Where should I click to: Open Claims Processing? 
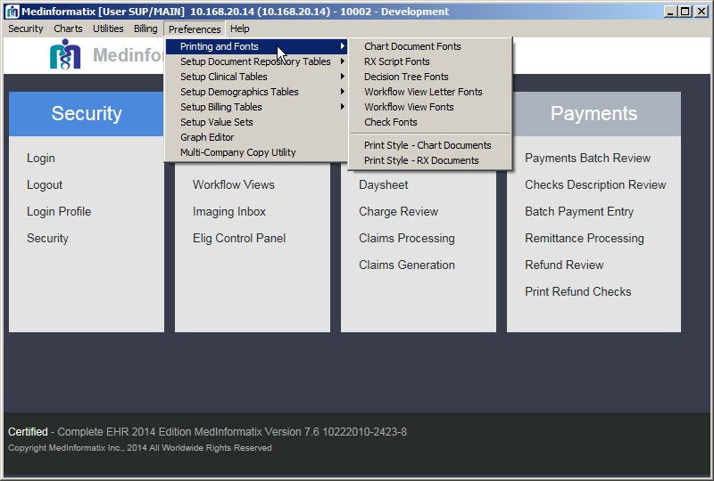tap(407, 238)
